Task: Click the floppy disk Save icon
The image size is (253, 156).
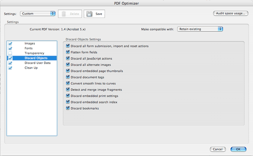Action: pos(89,14)
